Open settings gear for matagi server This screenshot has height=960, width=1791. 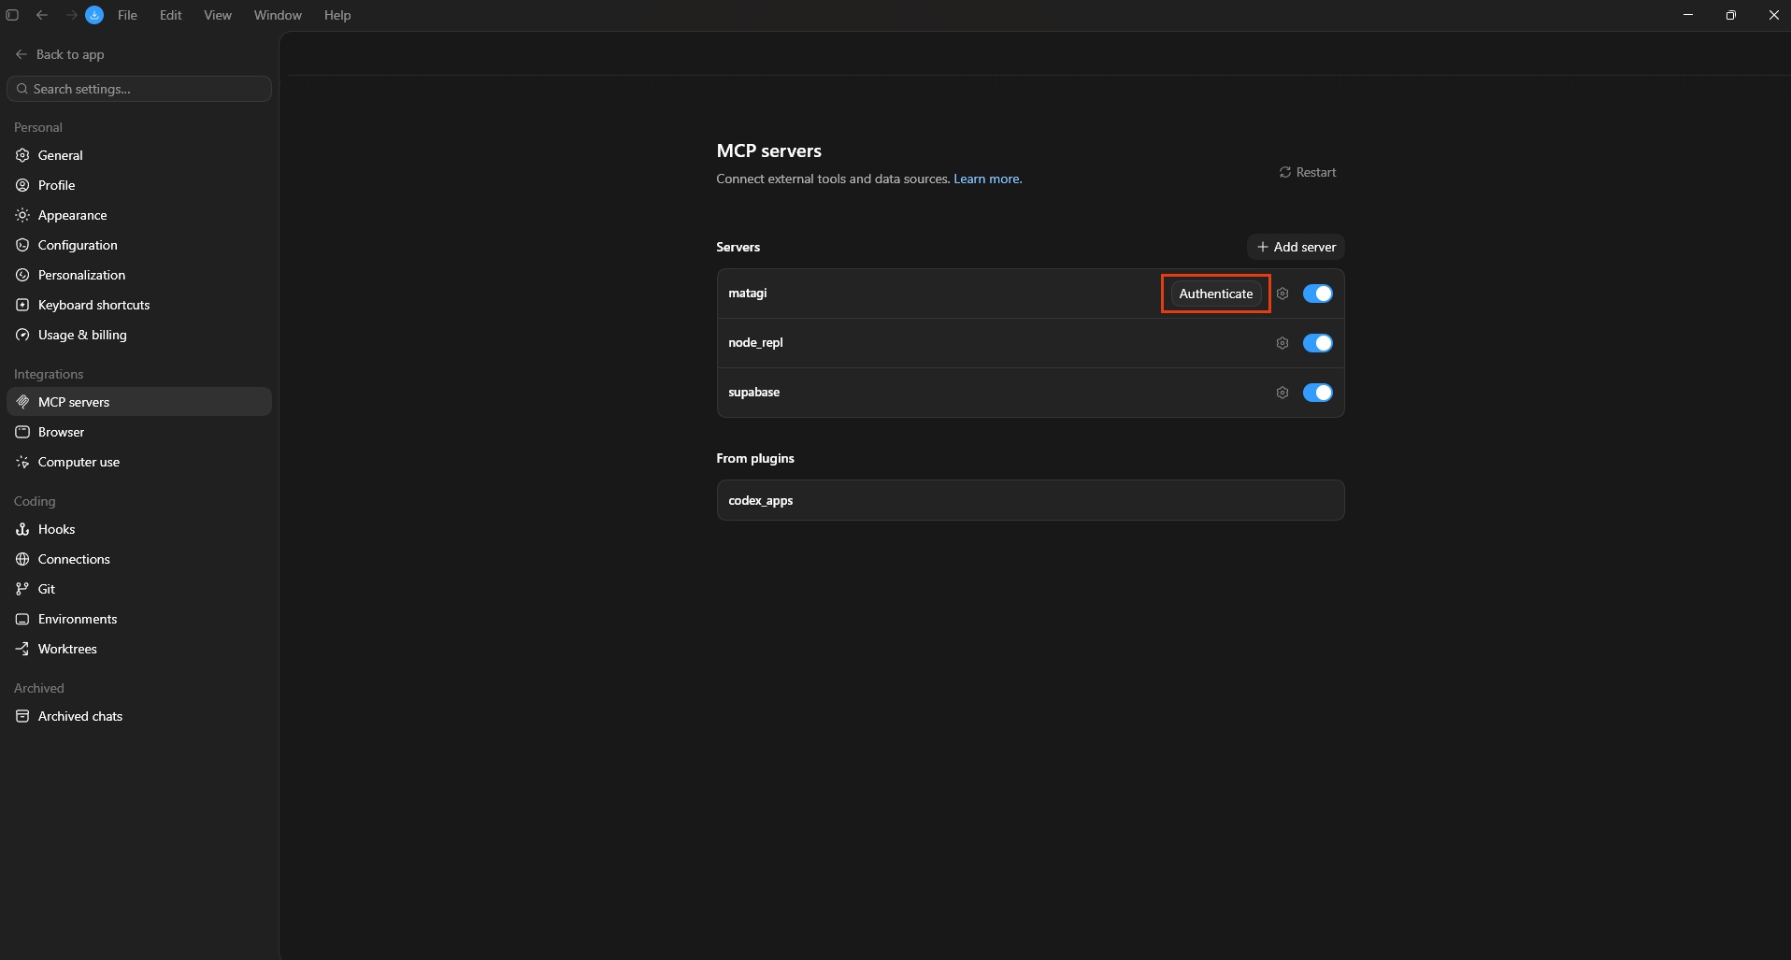coord(1282,294)
